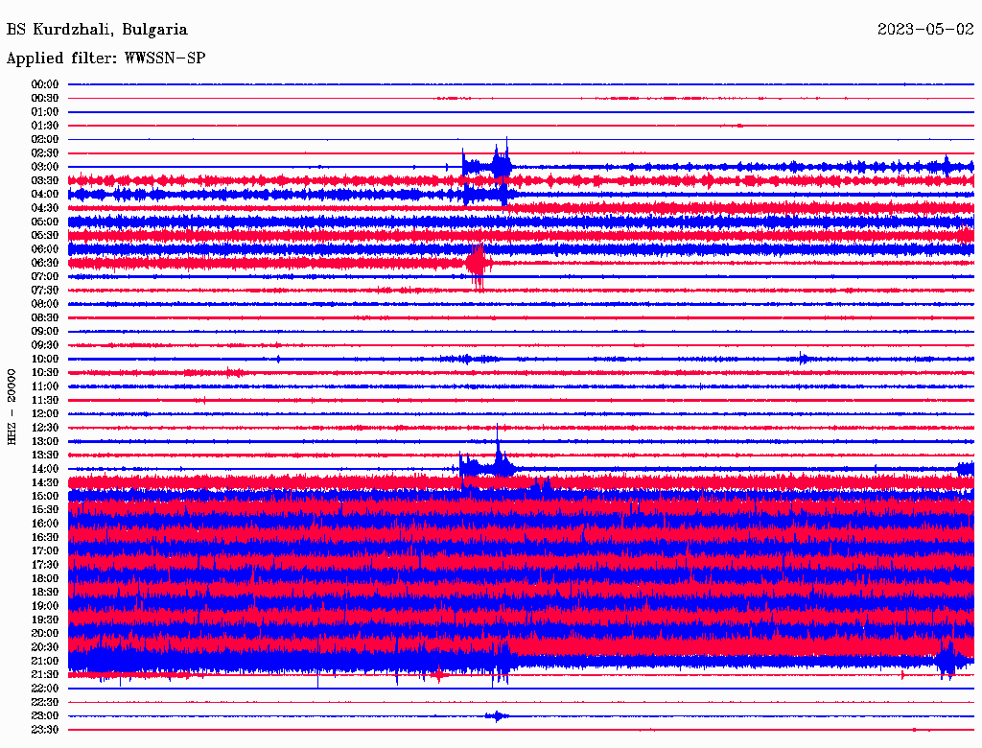Click the 05:00 time label
Image resolution: width=982 pixels, height=748 pixels.
(45, 222)
